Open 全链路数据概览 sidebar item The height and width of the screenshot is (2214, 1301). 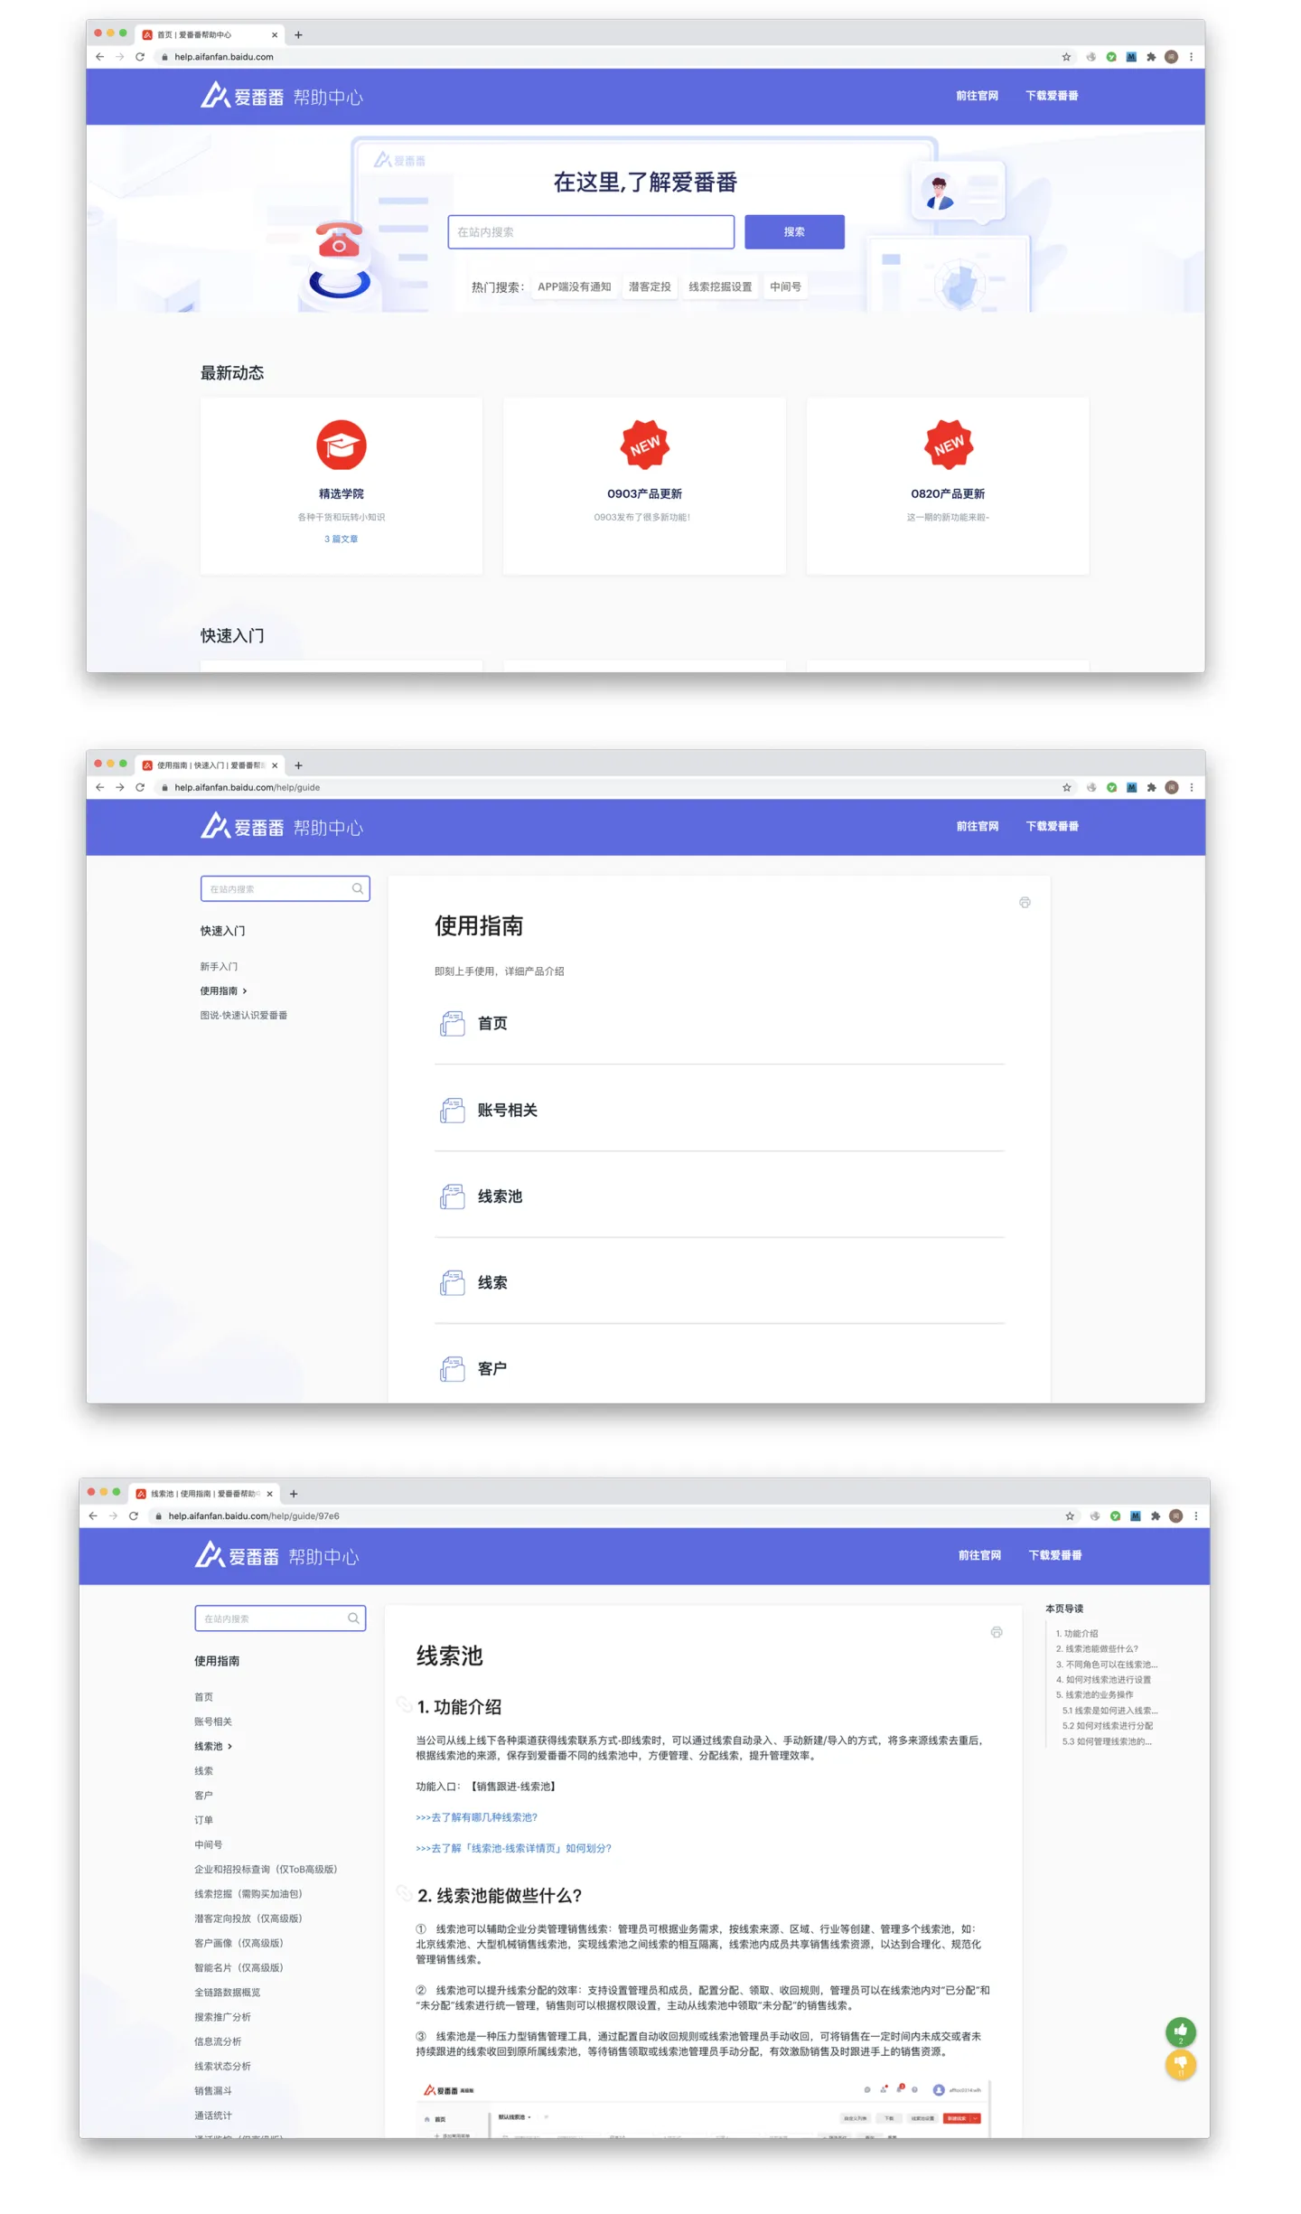point(228,1993)
